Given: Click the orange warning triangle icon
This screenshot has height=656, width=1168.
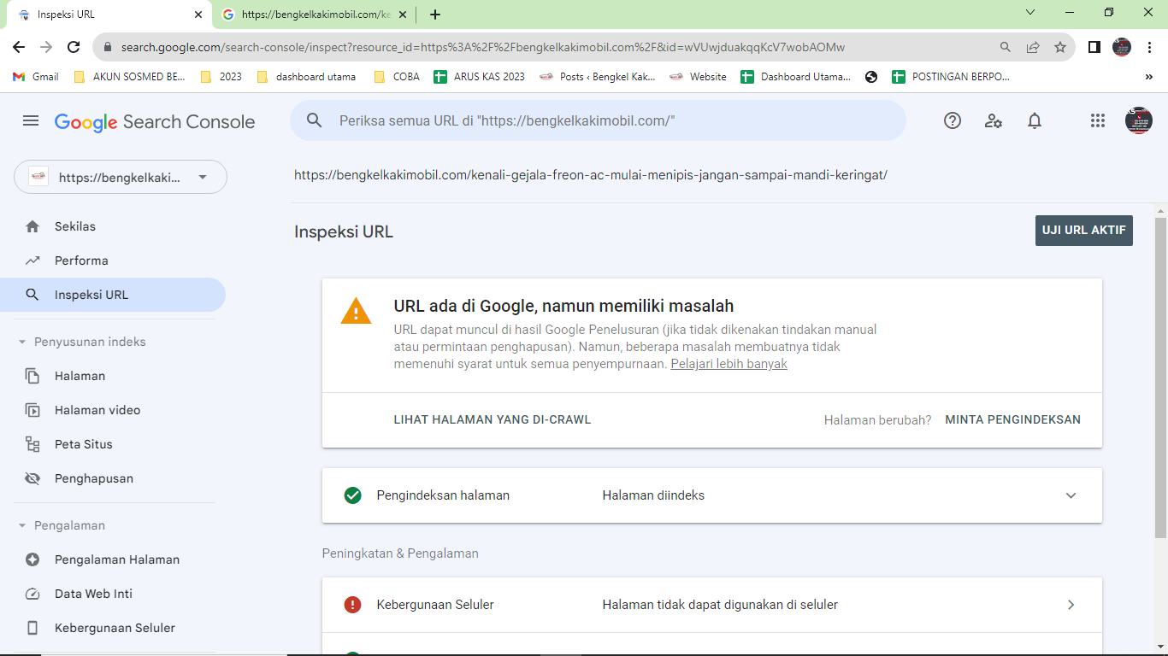Looking at the screenshot, I should (356, 312).
